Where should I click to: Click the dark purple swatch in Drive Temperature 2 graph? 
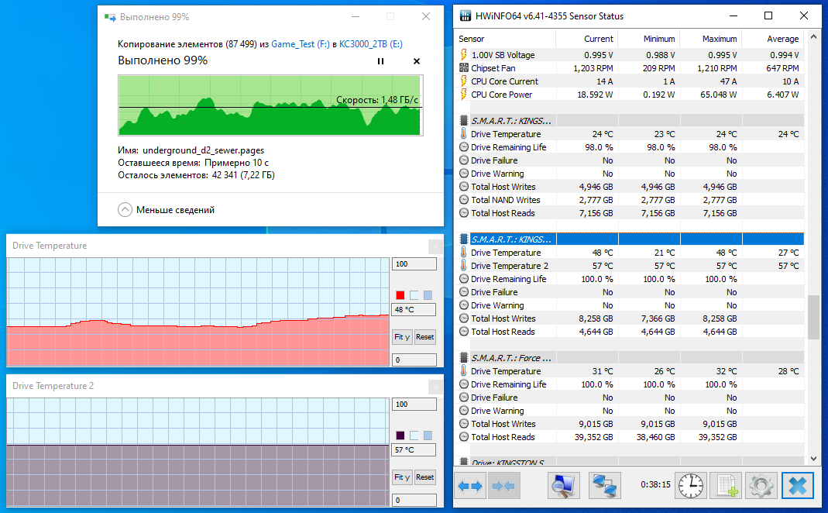click(x=400, y=436)
